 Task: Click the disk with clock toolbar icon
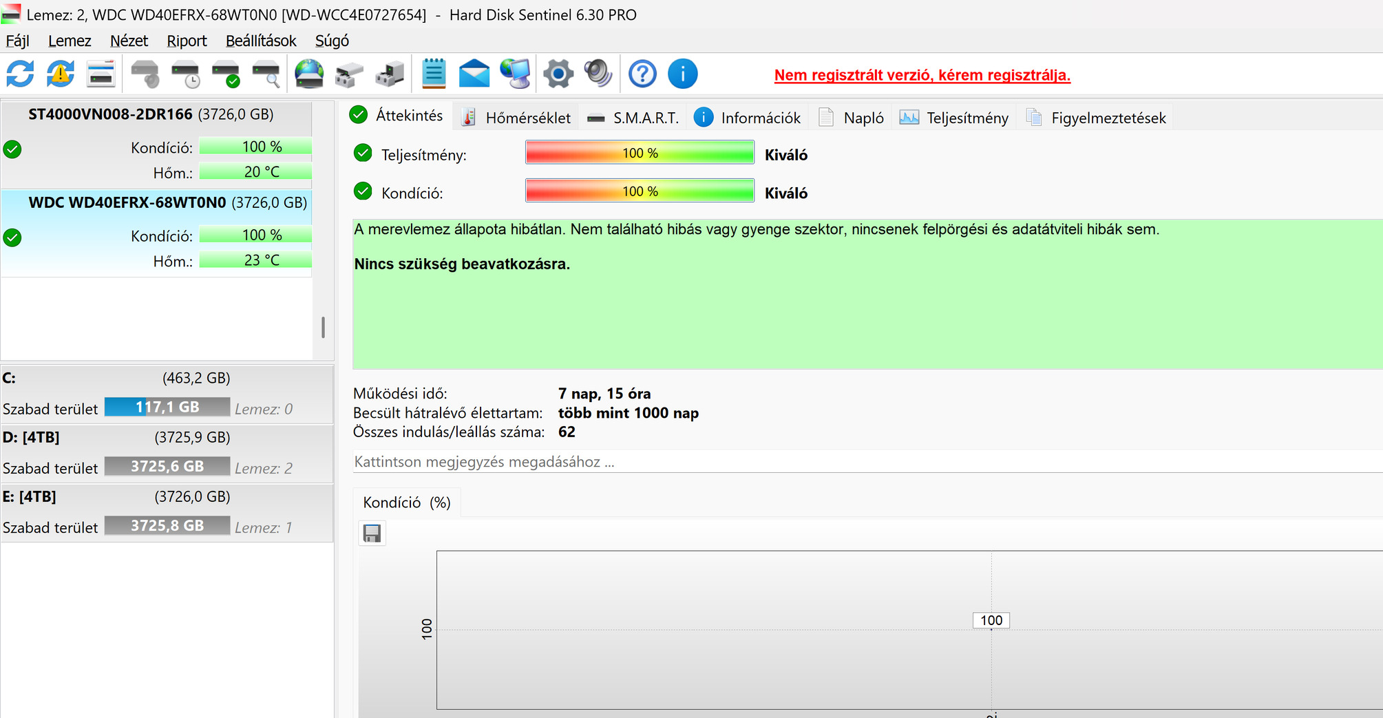tap(185, 74)
